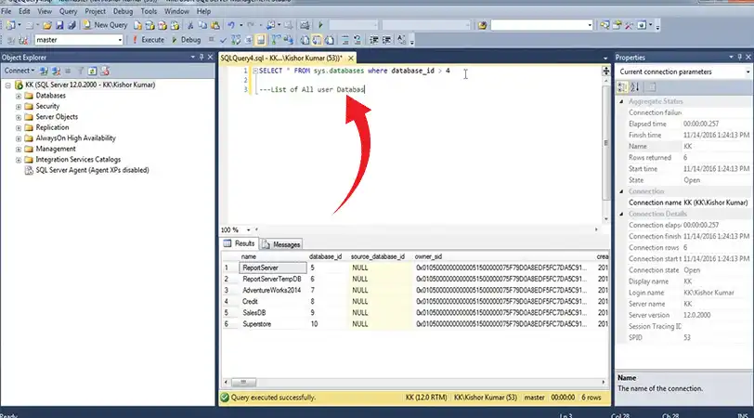The image size is (754, 418).
Task: Collapse the Connection Details section
Action: 621,214
